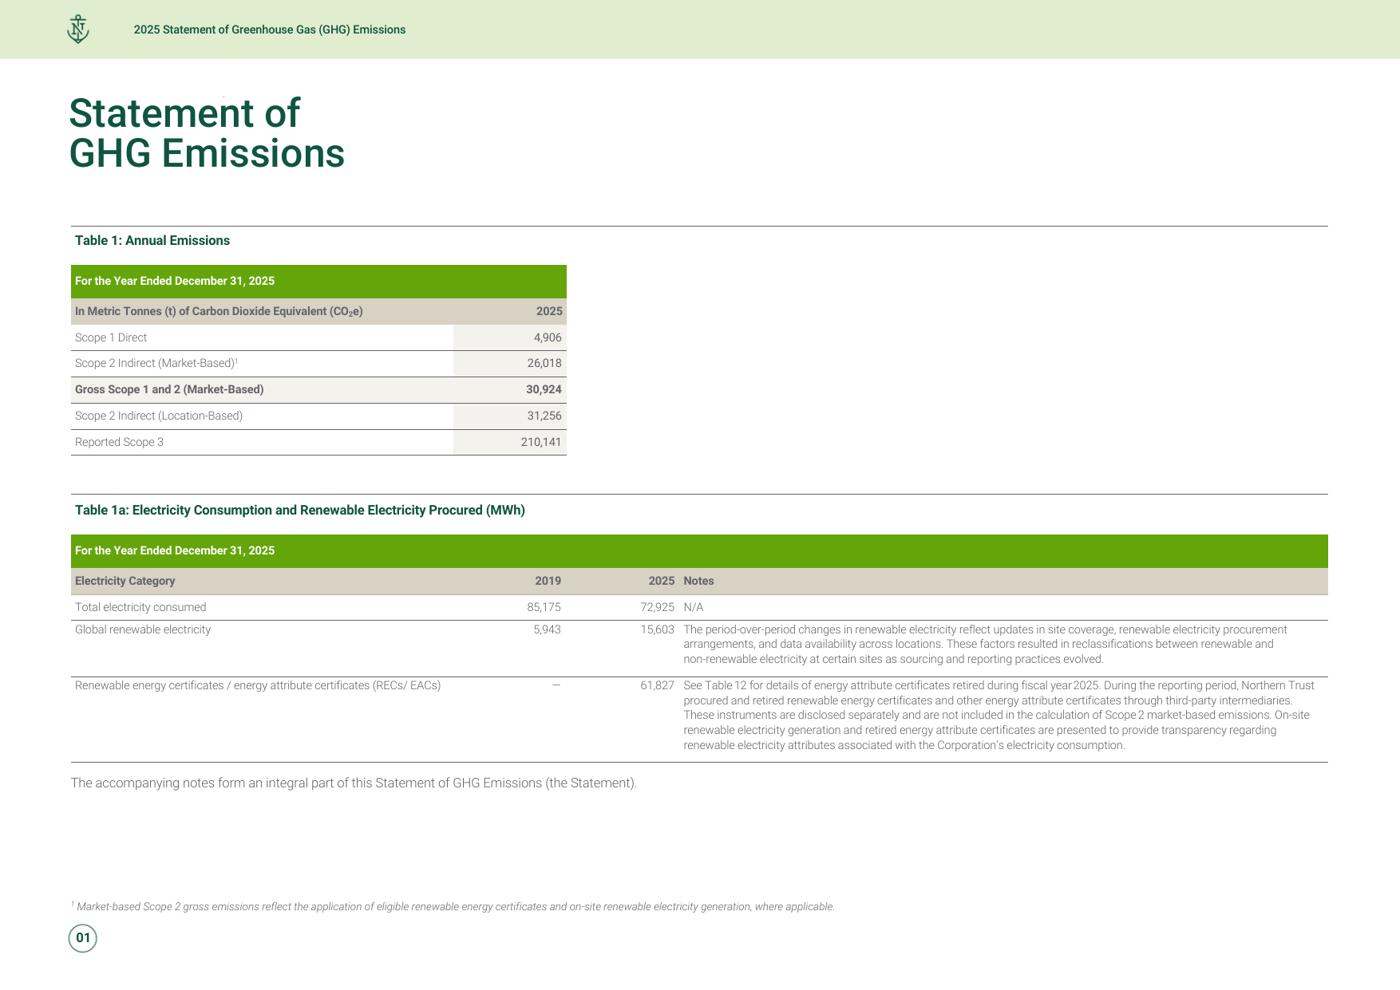This screenshot has height=990, width=1400.
Task: Click the note beginning 'See Table 12 for details'
Action: [999, 716]
